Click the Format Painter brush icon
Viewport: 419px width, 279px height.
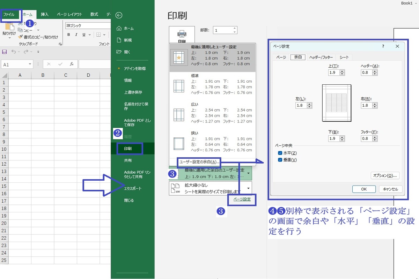coord(20,37)
